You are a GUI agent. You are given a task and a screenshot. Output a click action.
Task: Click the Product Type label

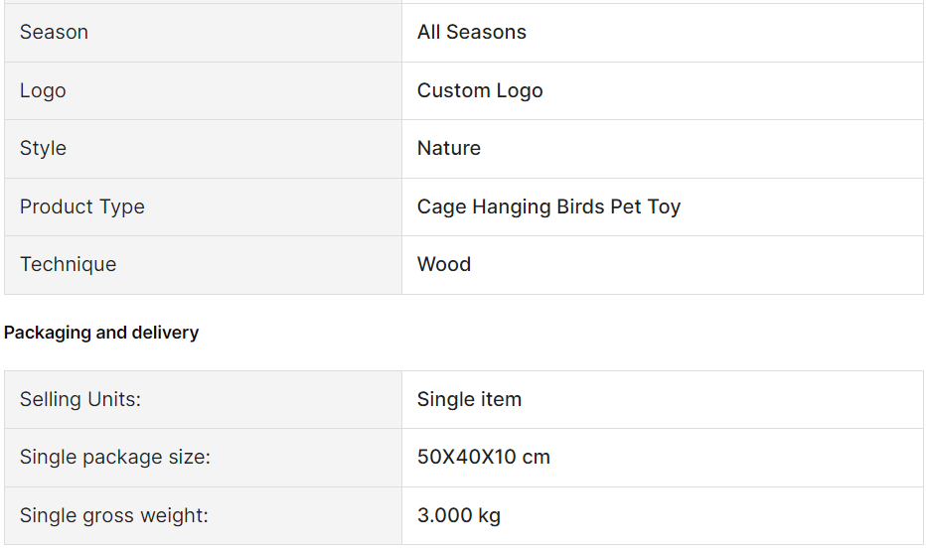click(x=82, y=206)
